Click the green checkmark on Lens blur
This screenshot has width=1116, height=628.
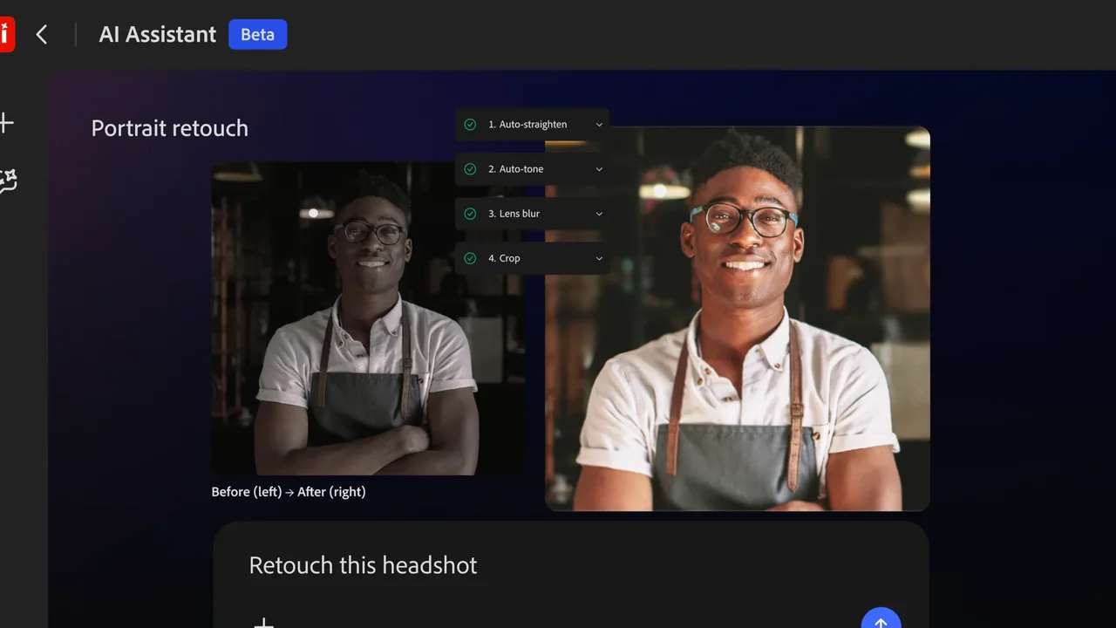472,214
